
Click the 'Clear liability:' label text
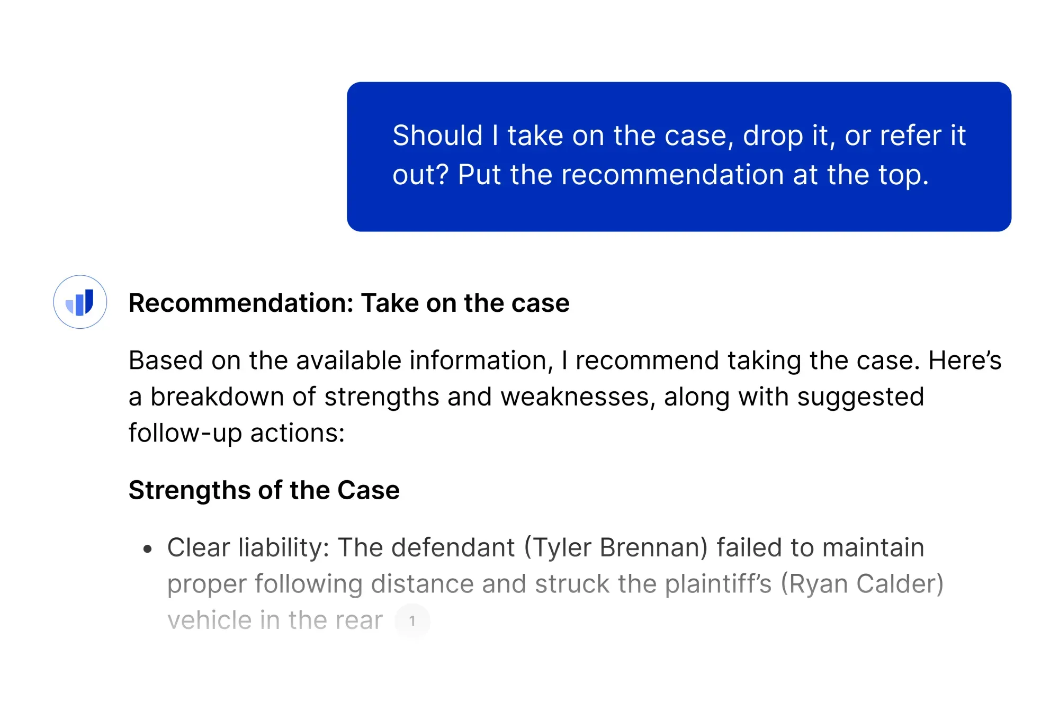(248, 548)
